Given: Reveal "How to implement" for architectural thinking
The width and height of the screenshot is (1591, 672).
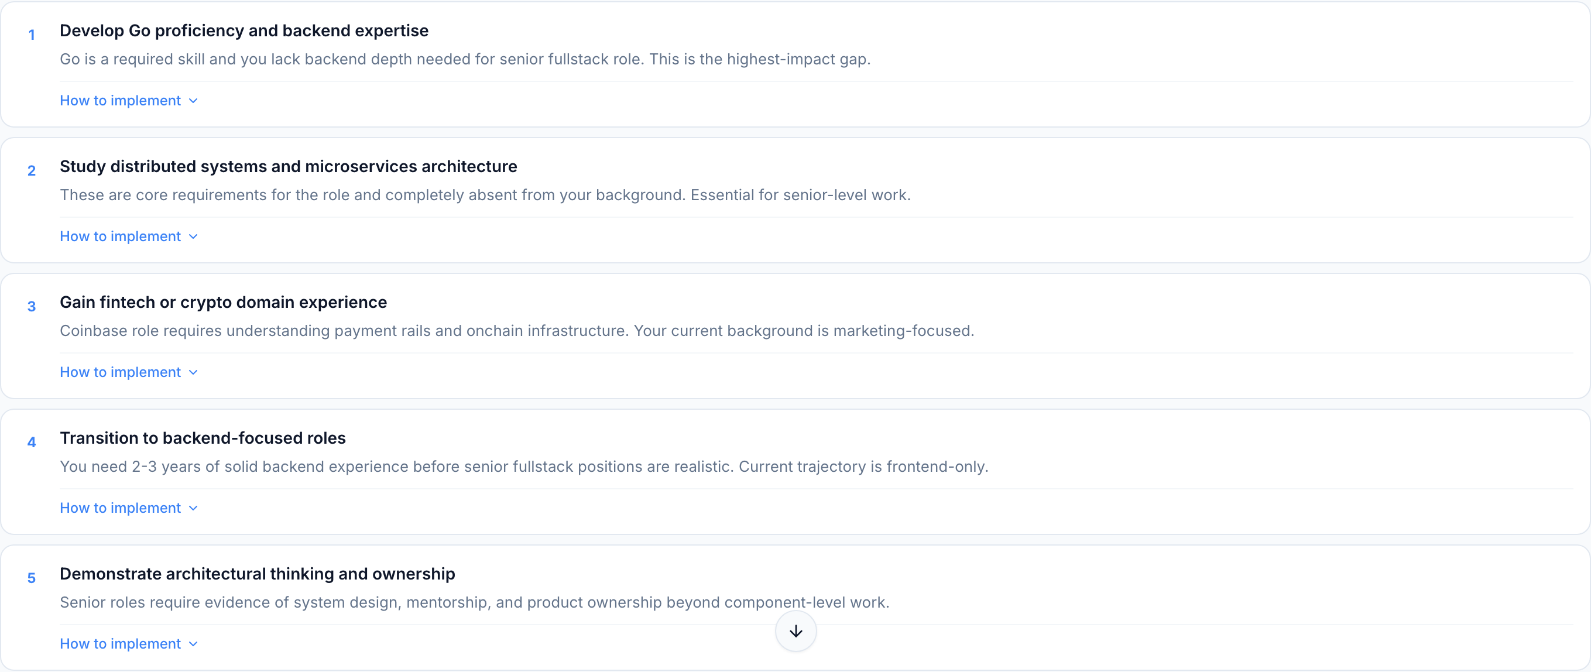Looking at the screenshot, I should 121,644.
